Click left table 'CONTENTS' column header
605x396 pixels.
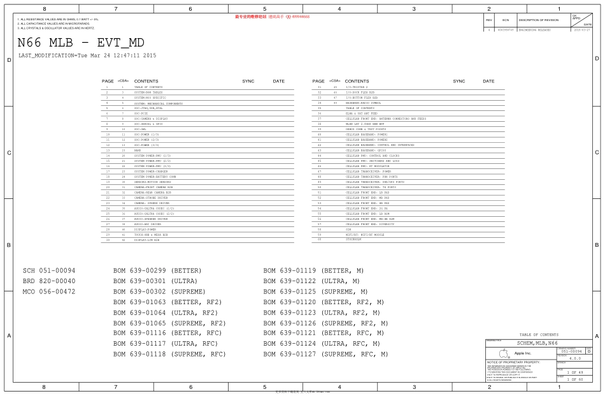click(146, 81)
